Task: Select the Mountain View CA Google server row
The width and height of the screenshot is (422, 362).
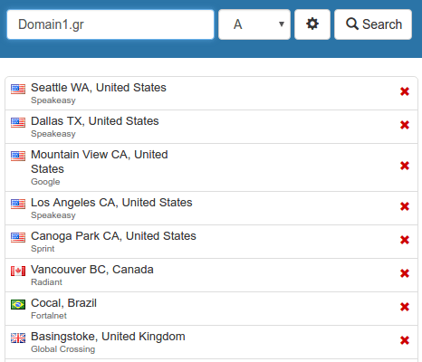Action: pos(211,167)
